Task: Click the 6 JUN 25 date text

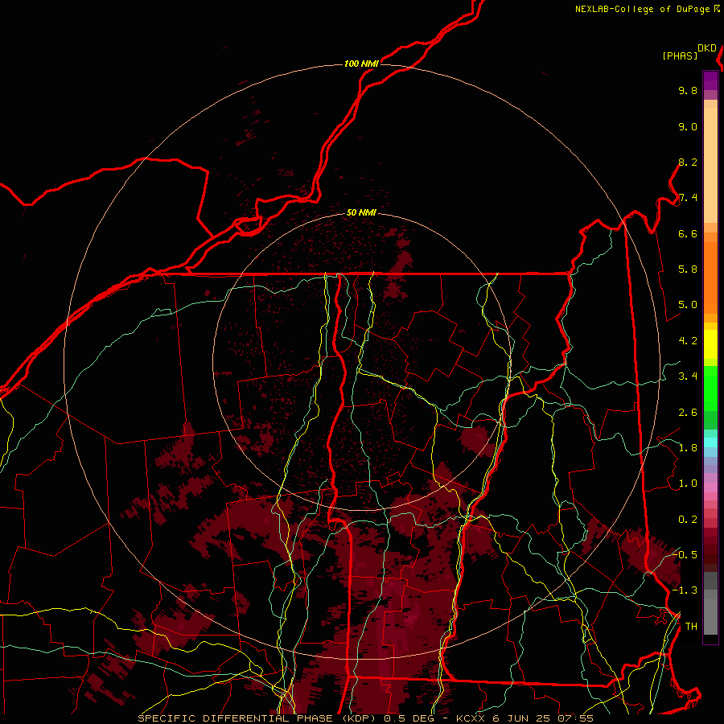Action: point(521,718)
